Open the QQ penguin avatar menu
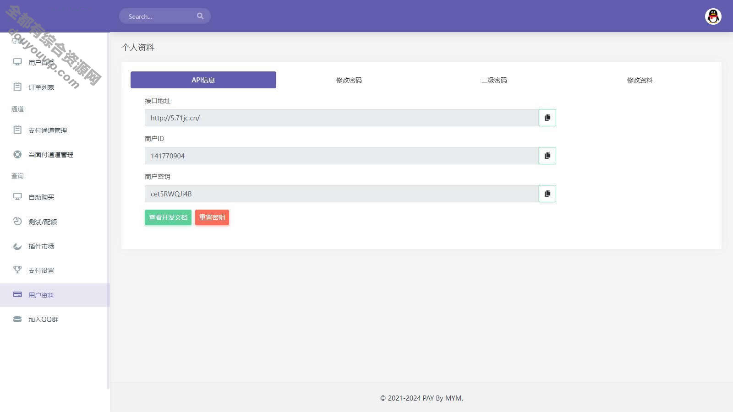The height and width of the screenshot is (412, 733). click(713, 16)
